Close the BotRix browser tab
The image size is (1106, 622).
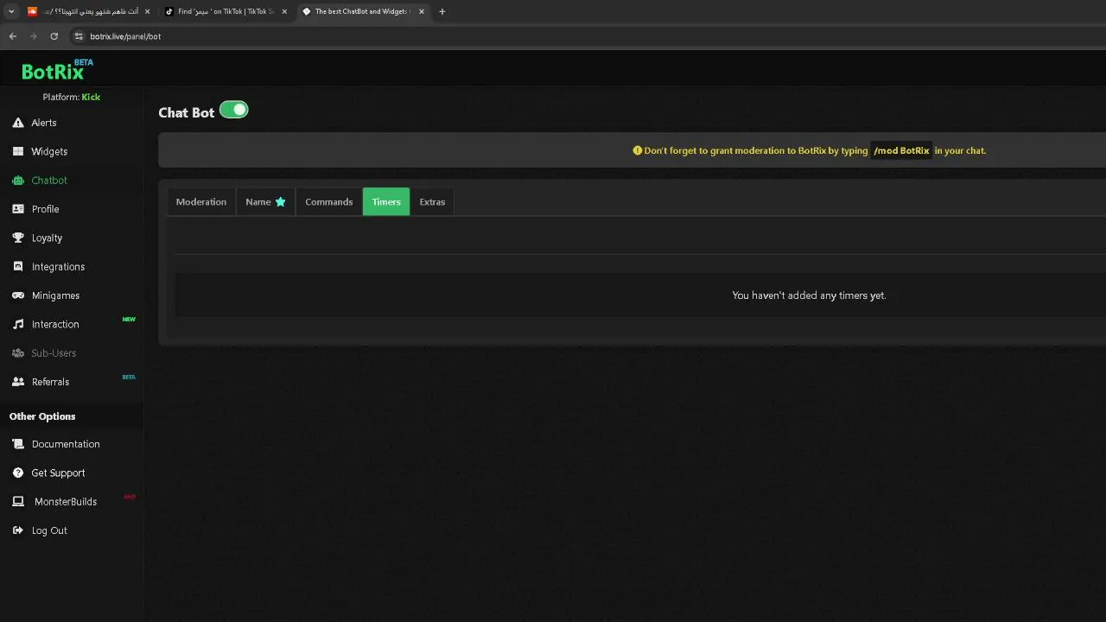(x=422, y=11)
